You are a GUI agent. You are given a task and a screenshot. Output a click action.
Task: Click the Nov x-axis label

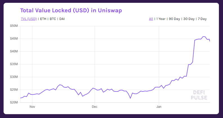pos(32,107)
